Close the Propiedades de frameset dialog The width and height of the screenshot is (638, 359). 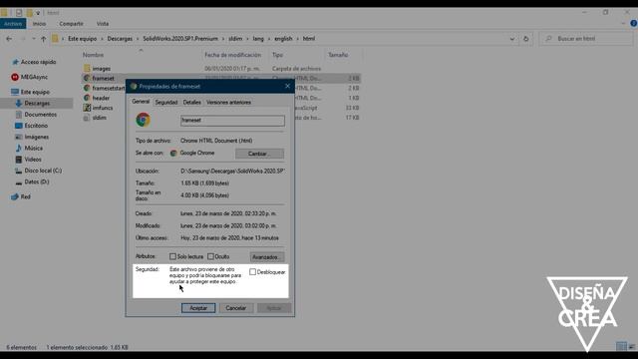pos(288,86)
